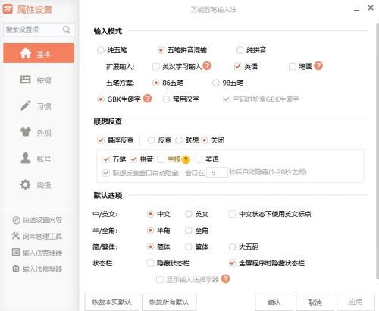Click the keyboard icon in sidebar

click(25, 80)
